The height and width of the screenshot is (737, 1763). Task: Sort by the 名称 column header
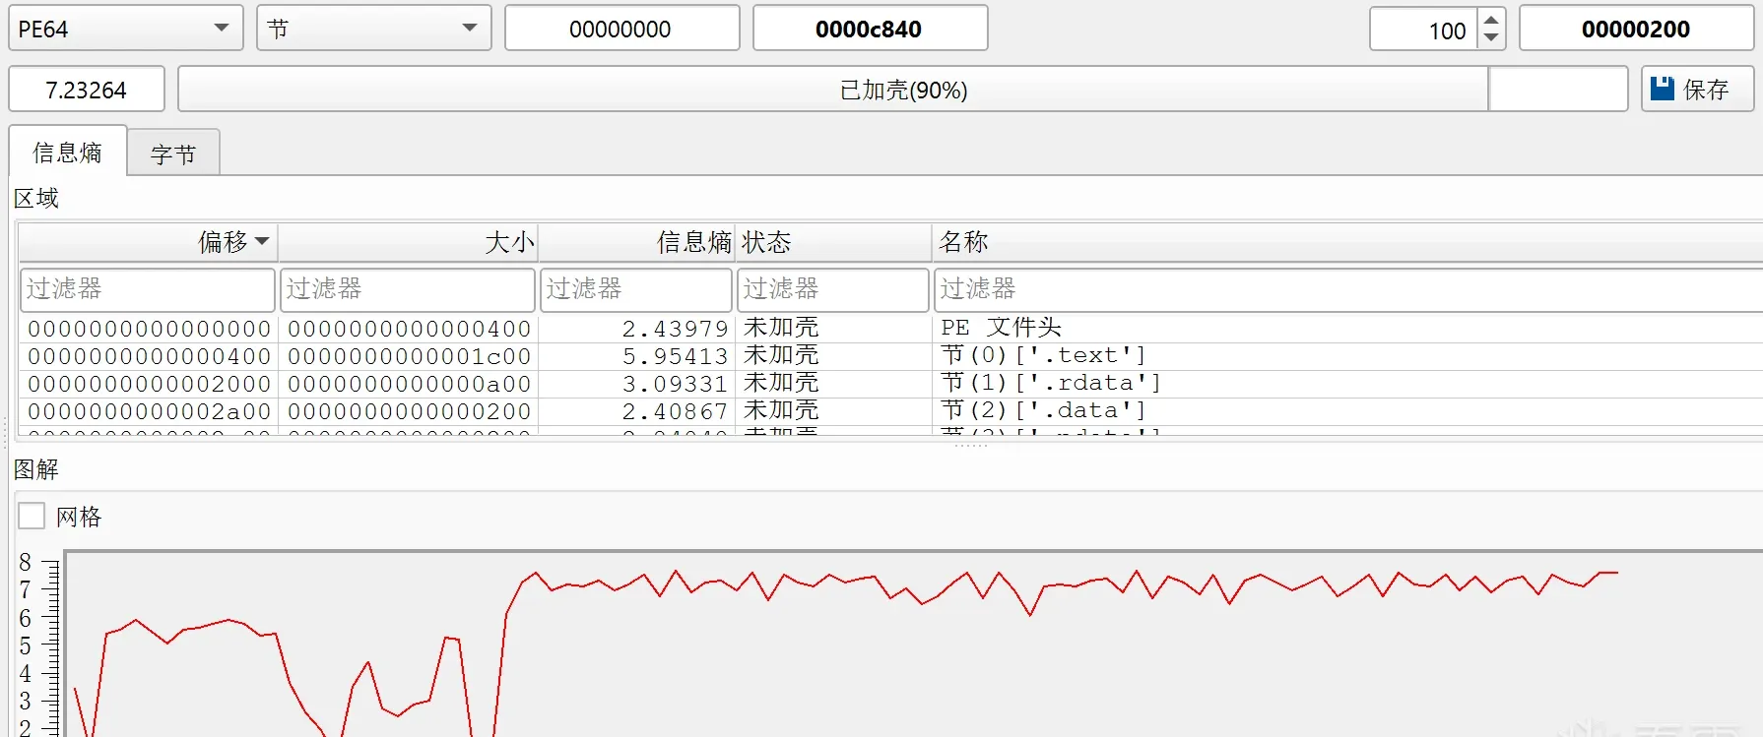click(1347, 242)
